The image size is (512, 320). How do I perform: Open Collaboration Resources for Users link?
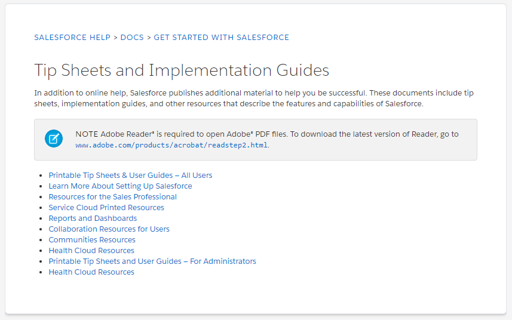(x=109, y=229)
